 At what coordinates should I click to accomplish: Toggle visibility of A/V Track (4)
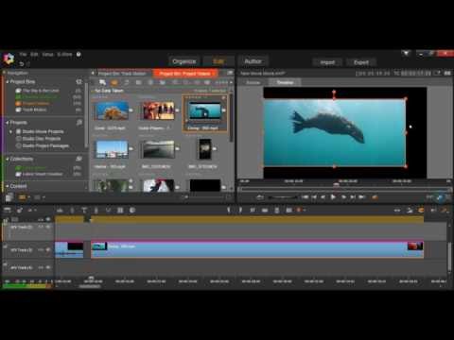click(48, 267)
